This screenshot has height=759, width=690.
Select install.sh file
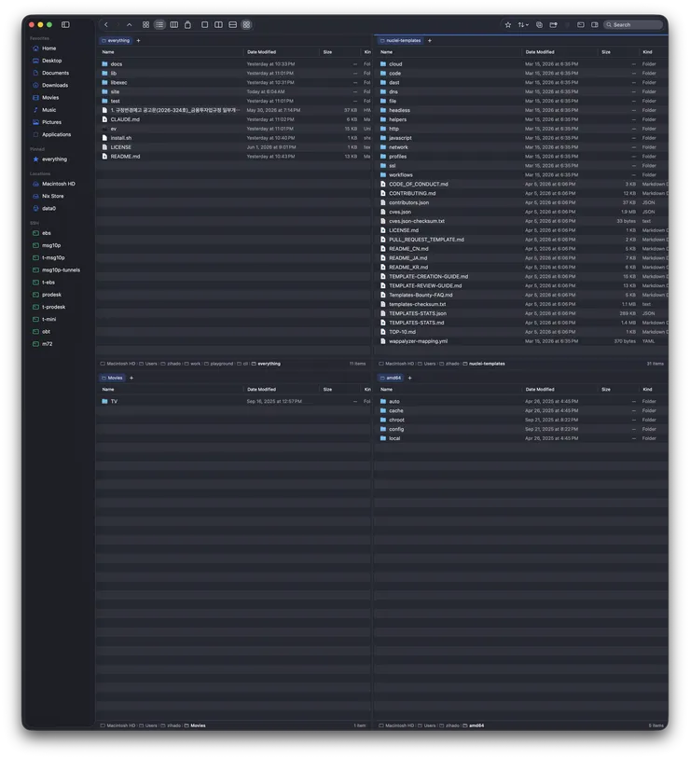click(234, 138)
